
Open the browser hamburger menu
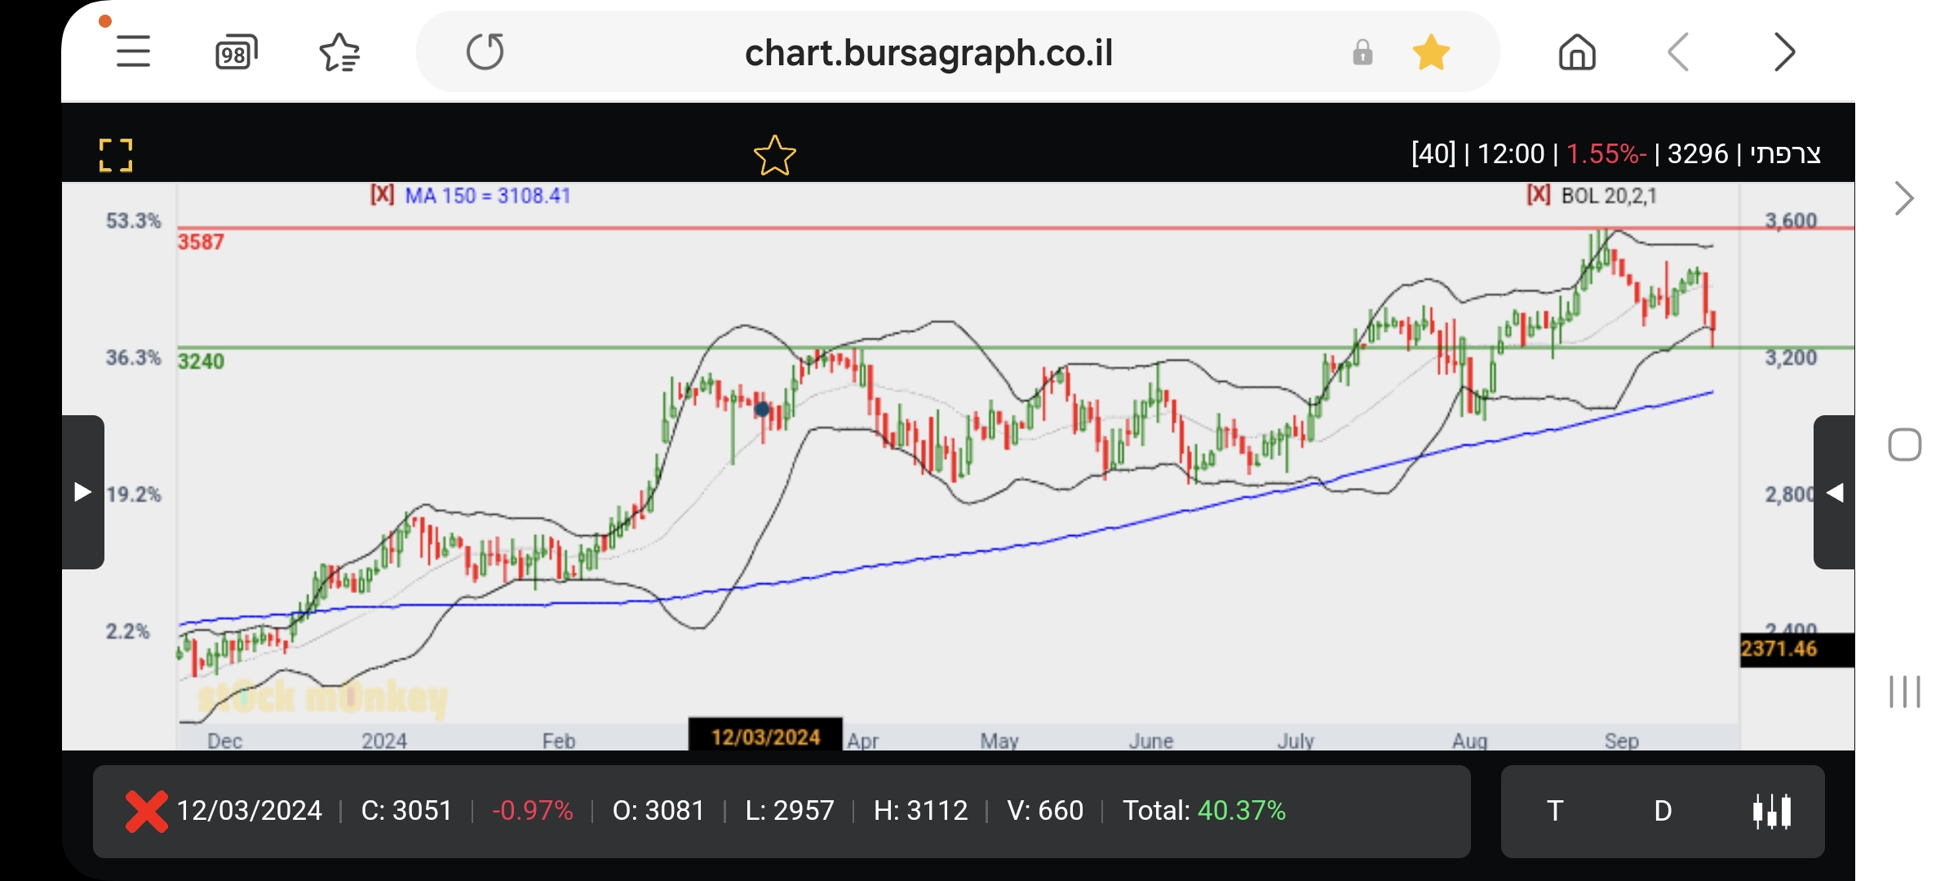tap(133, 52)
